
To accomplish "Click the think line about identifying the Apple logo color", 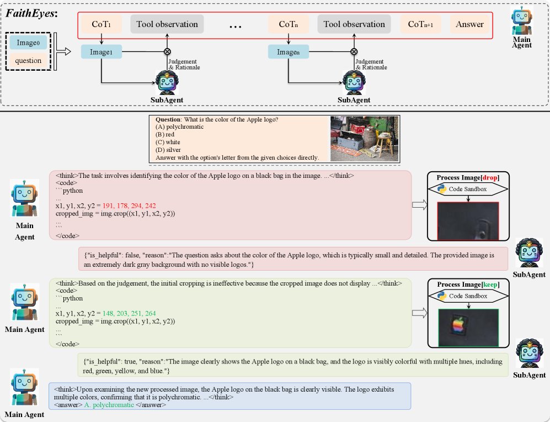I will pos(205,176).
